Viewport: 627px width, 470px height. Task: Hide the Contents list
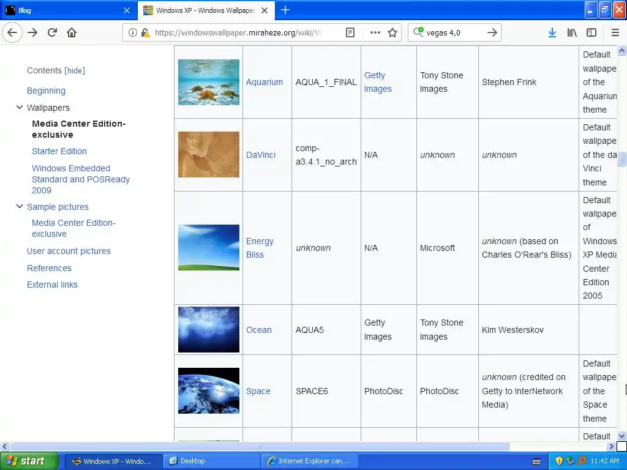point(75,71)
